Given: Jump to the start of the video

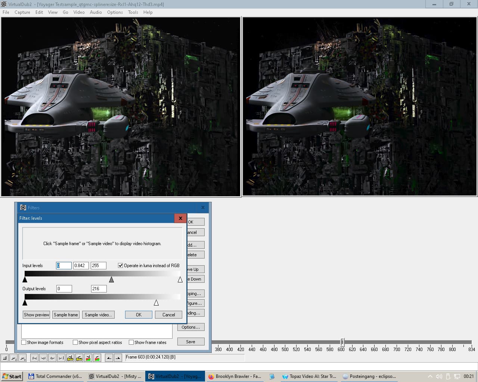Looking at the screenshot, I should pyautogui.click(x=34, y=358).
